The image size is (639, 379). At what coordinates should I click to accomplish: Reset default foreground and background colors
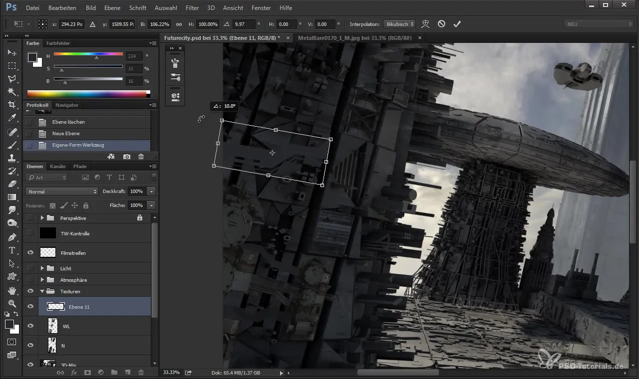point(7,314)
